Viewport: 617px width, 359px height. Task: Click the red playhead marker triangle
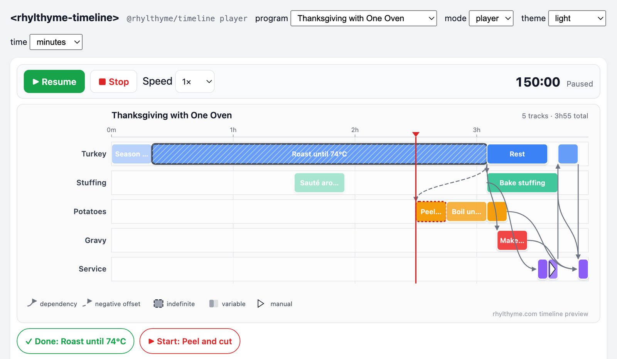pyautogui.click(x=416, y=134)
